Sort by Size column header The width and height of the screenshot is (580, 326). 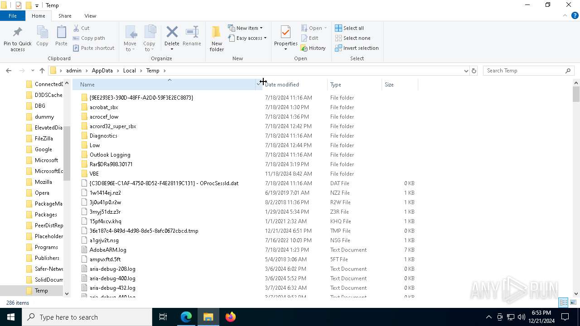[x=400, y=85]
